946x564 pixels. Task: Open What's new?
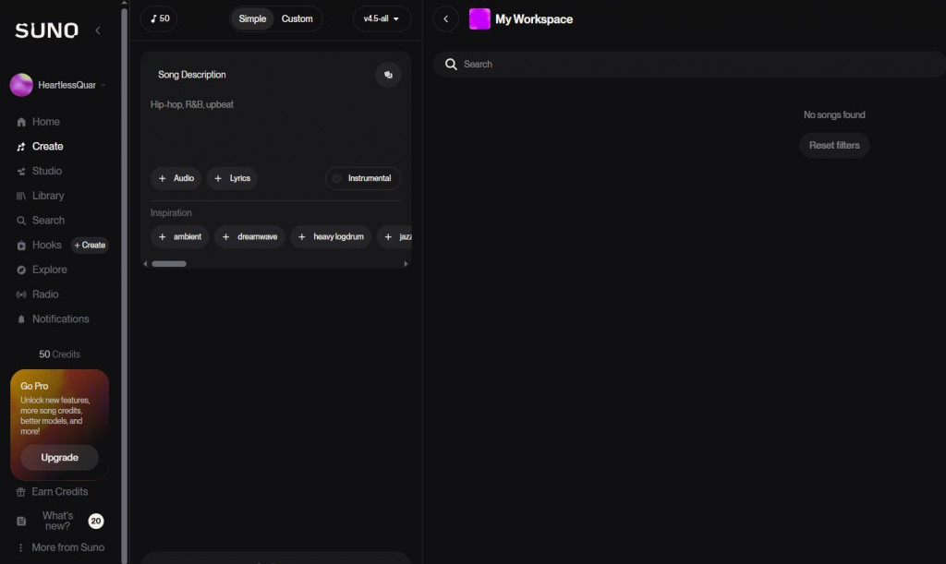click(58, 522)
